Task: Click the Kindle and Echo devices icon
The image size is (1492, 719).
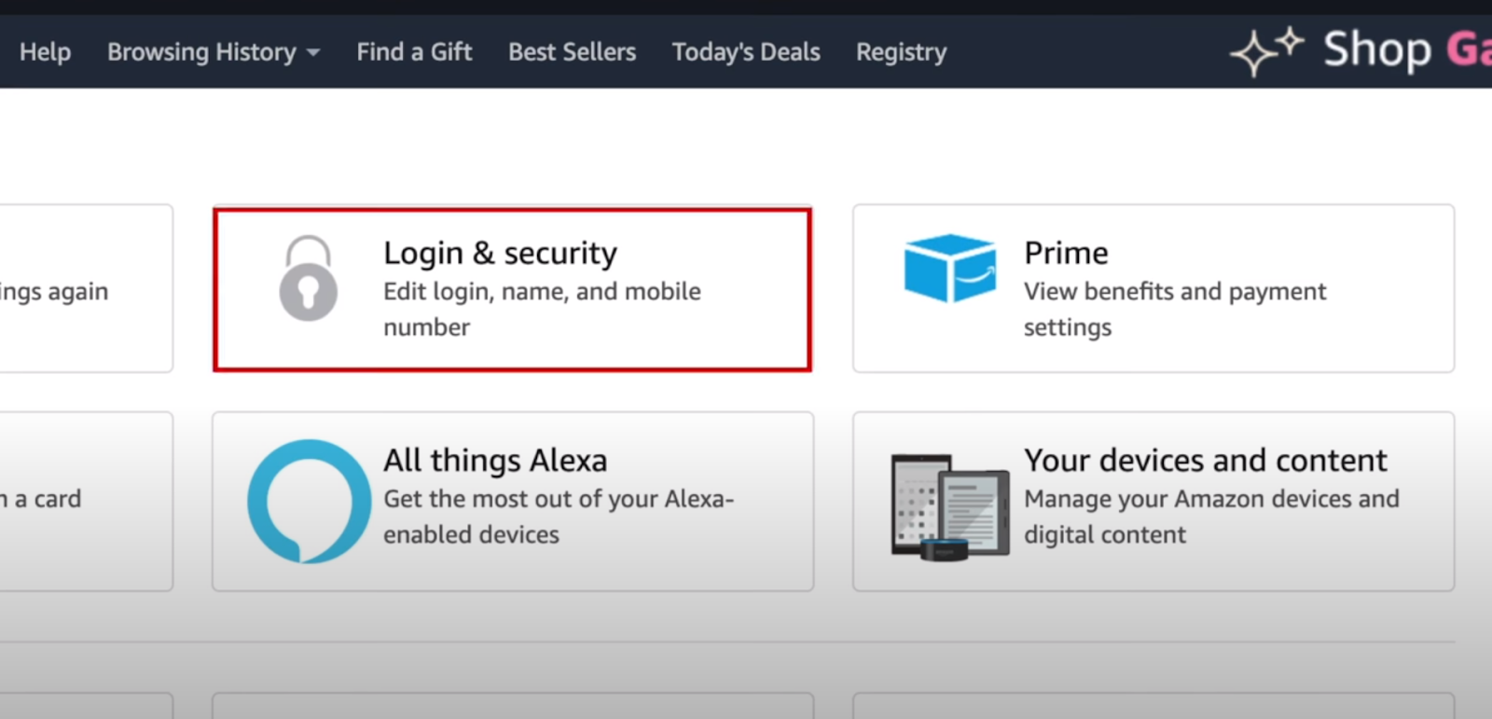Action: coord(949,506)
